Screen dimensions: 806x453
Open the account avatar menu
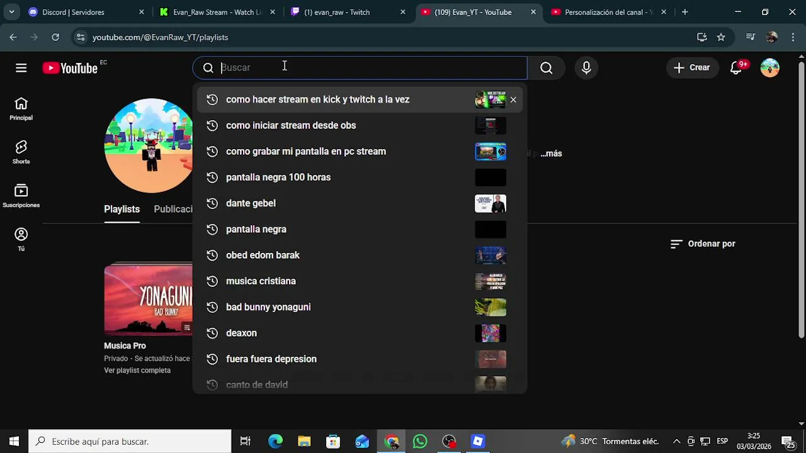point(770,68)
